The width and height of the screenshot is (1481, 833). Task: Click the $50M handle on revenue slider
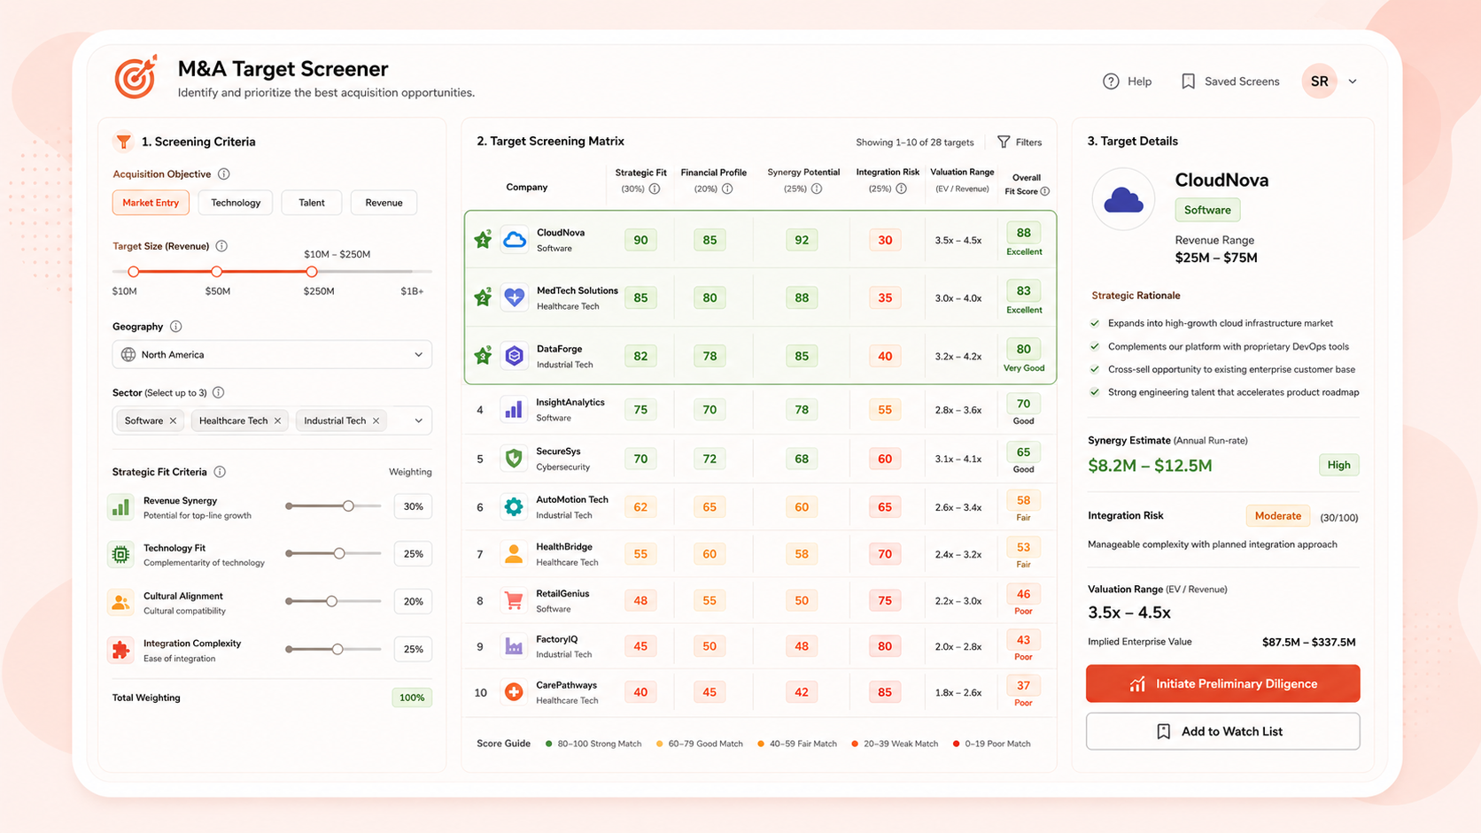coord(216,272)
